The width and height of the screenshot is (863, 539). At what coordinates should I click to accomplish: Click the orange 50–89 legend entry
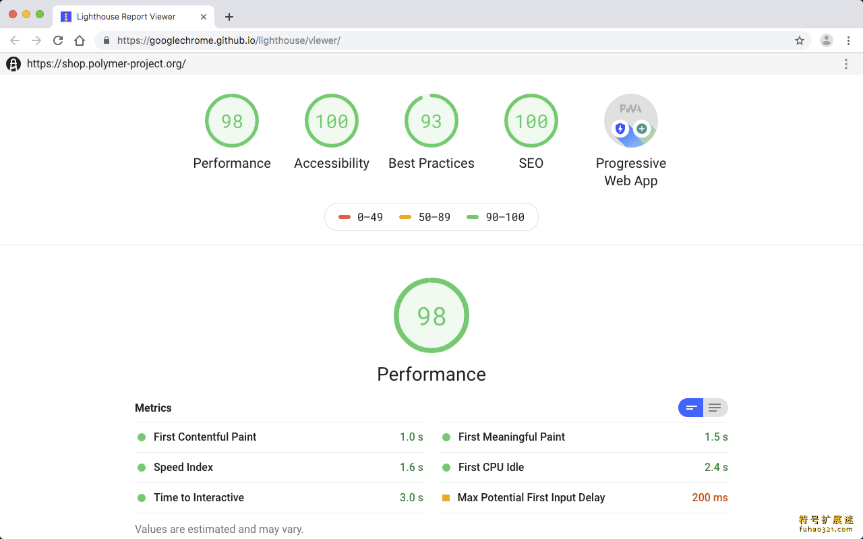tap(425, 217)
